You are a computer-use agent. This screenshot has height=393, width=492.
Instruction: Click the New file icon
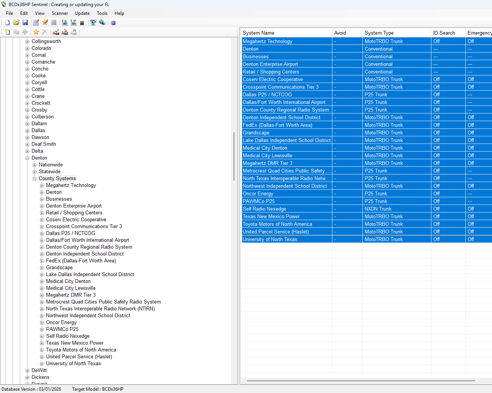coord(7,23)
